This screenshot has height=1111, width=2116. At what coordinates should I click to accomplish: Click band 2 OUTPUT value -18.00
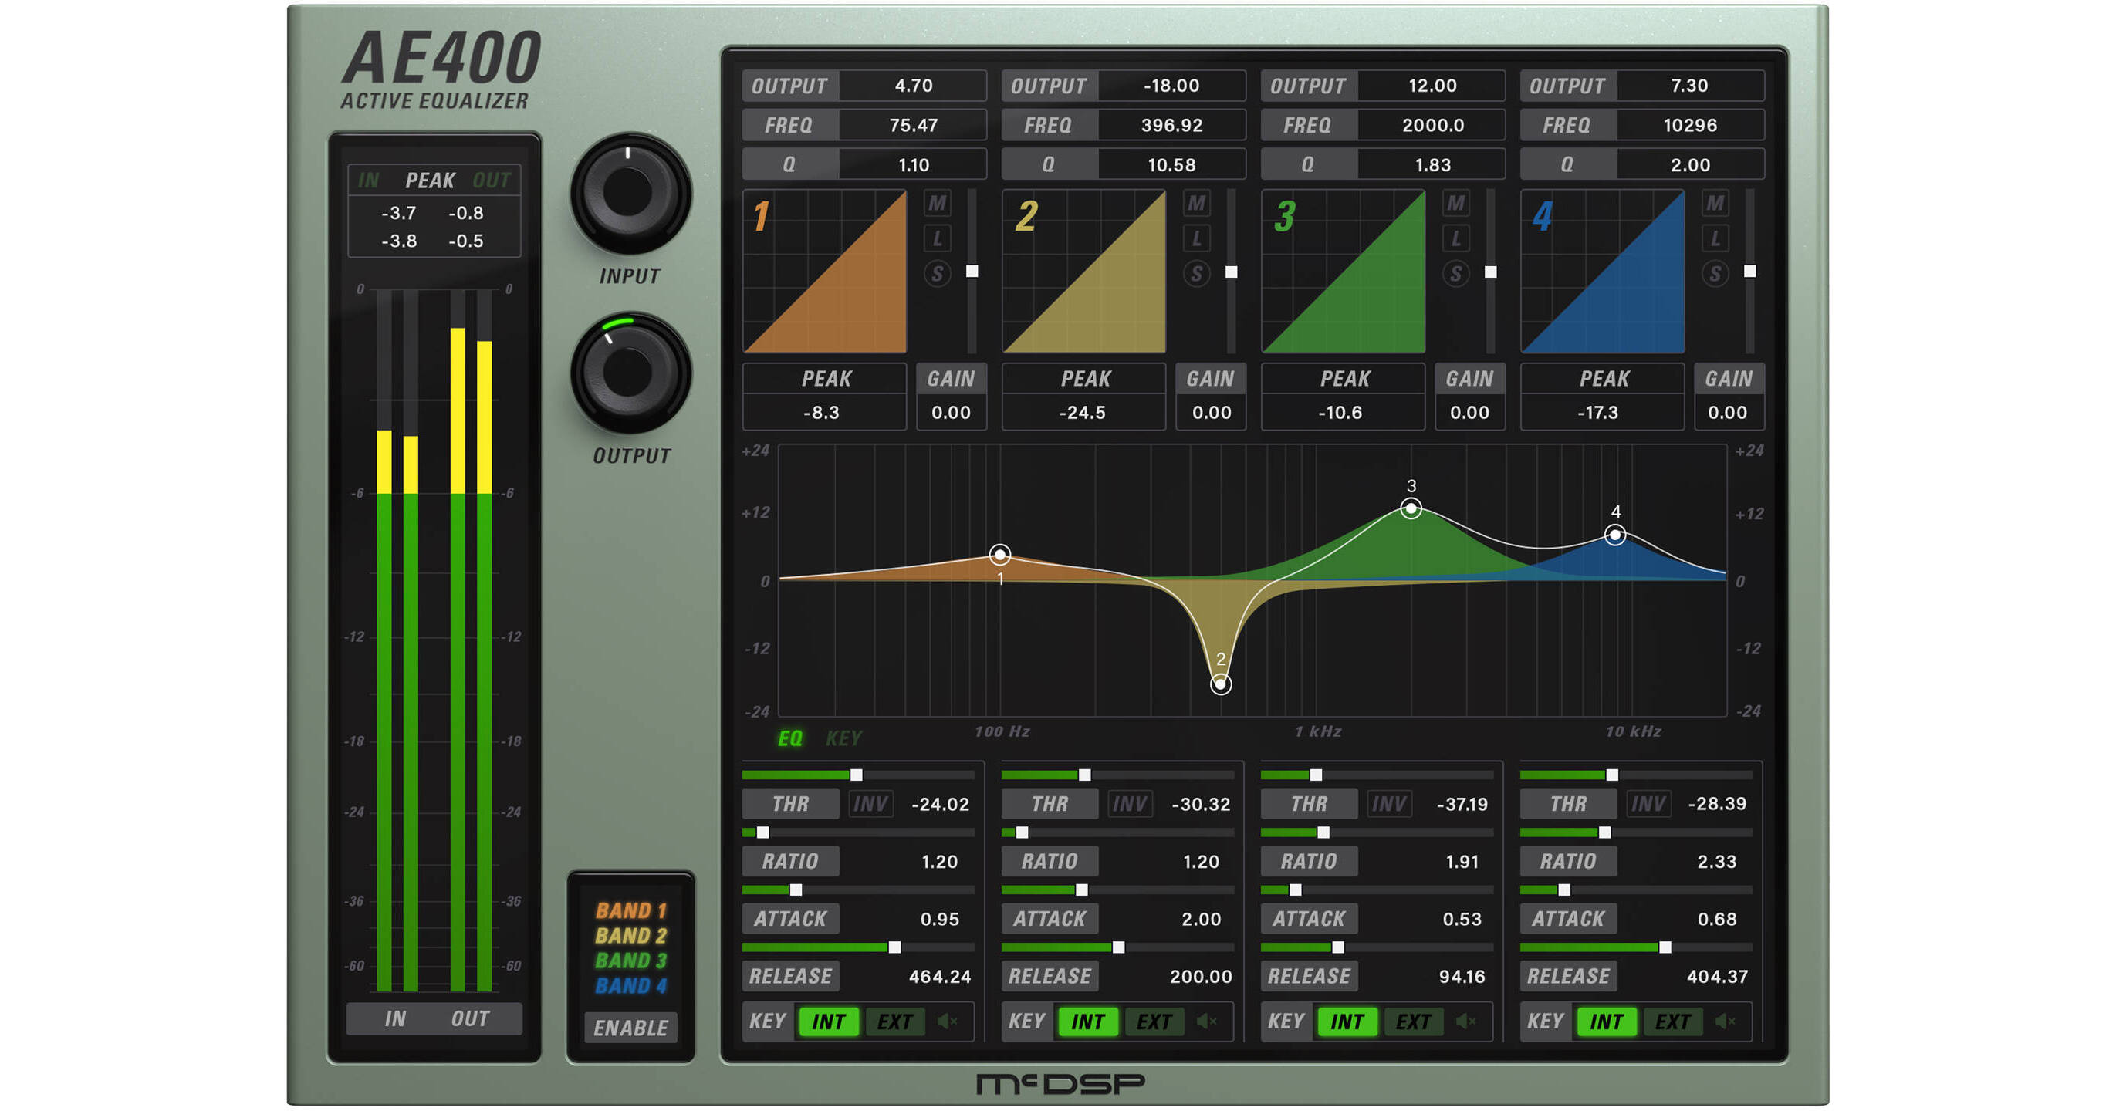(x=1171, y=86)
